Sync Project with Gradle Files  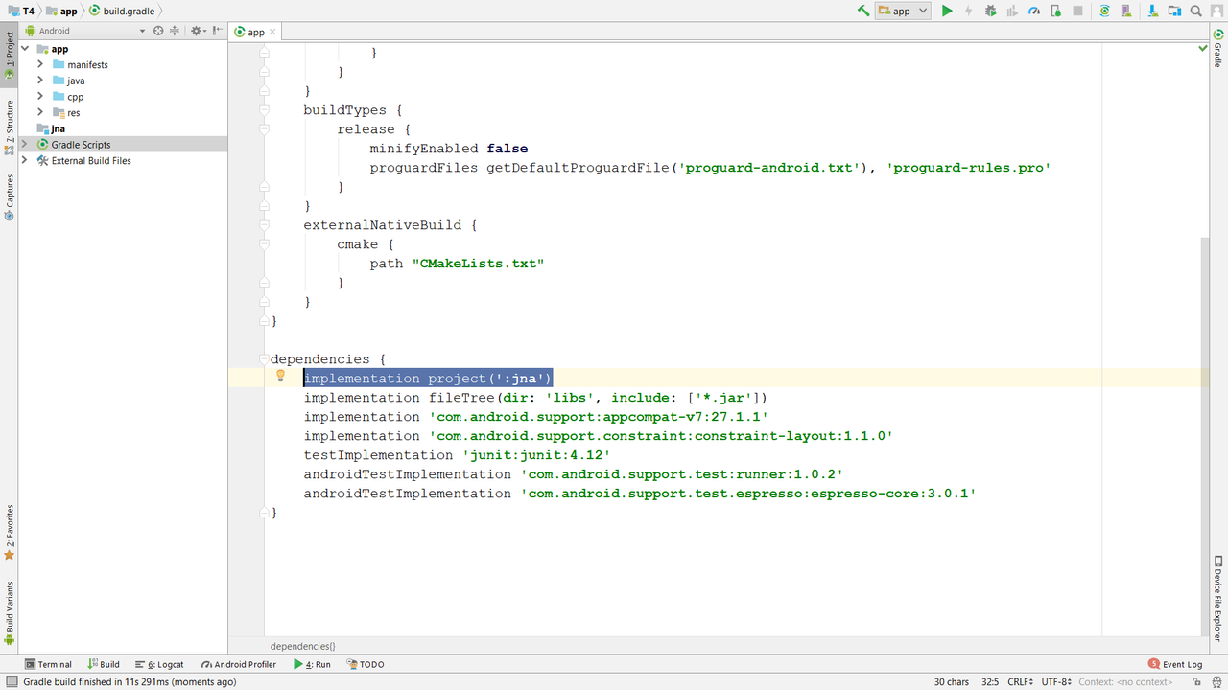point(1102,11)
